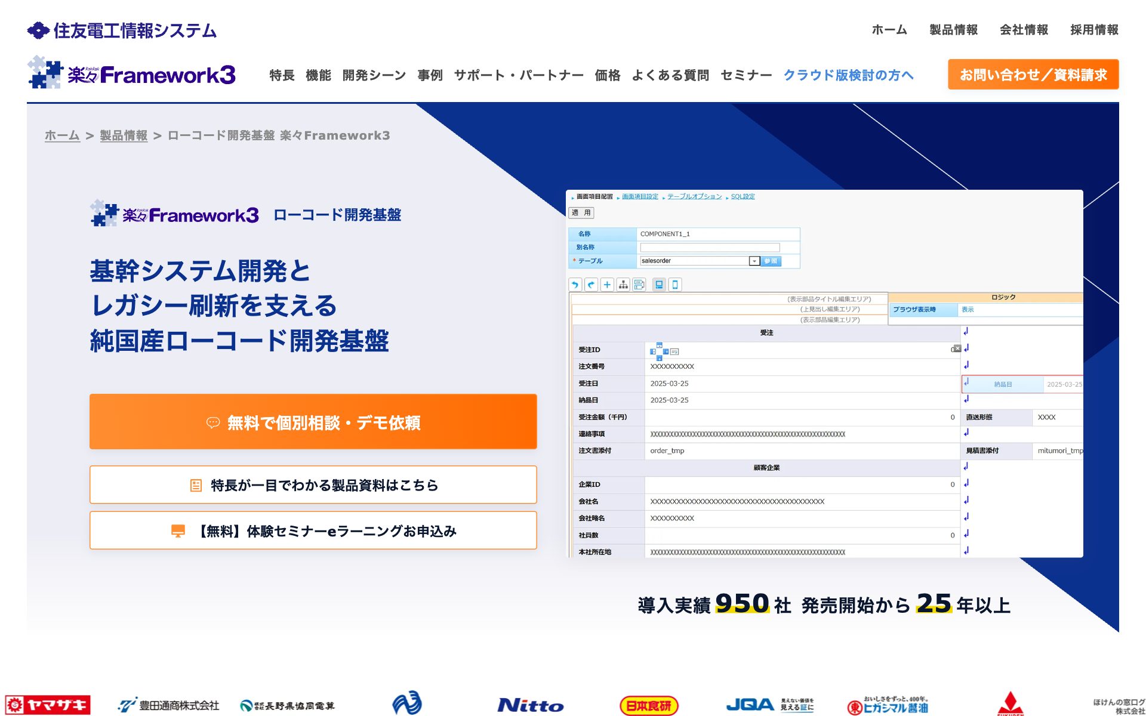This screenshot has height=716, width=1146.
Task: Go to the 特長 navigation item
Action: 282,75
